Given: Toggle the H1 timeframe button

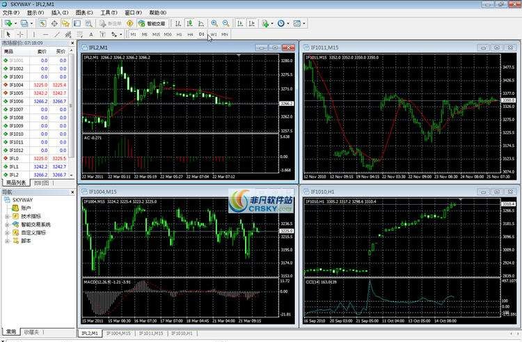Looking at the screenshot, I should [x=179, y=34].
